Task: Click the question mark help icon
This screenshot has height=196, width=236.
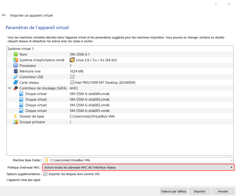Action: coord(216,4)
